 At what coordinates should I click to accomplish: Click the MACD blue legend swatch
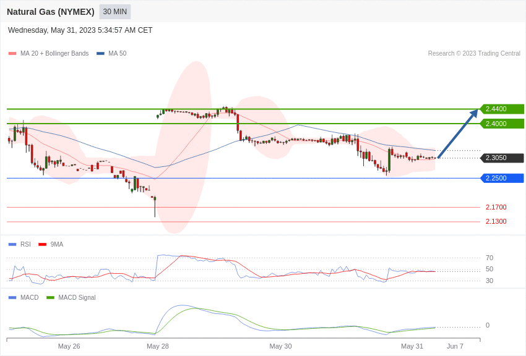[x=12, y=297]
